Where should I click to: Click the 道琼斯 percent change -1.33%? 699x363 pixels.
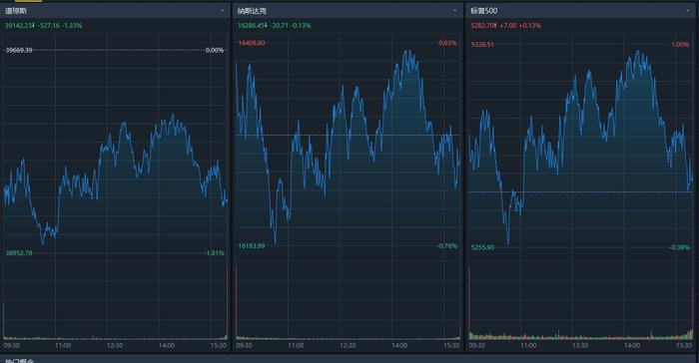pyautogui.click(x=72, y=25)
